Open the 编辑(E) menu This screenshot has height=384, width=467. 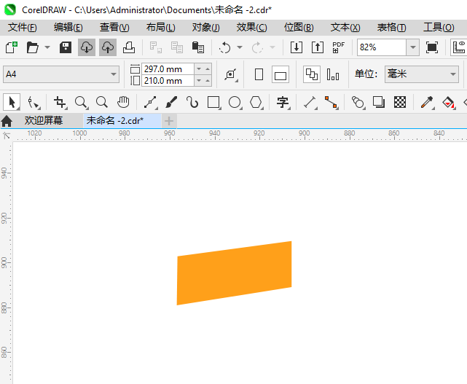point(68,28)
